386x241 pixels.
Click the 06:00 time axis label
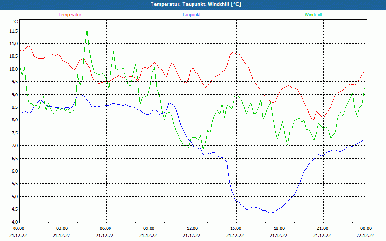106,228
